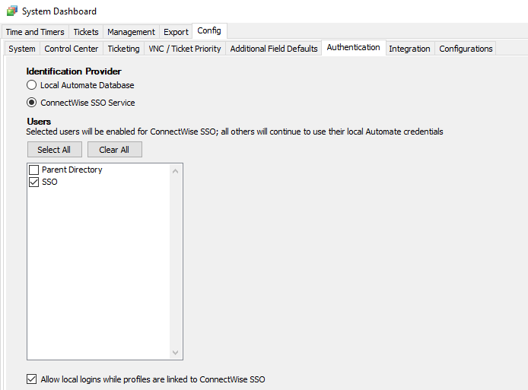Uncheck the SSO user checkbox
This screenshot has height=390, width=528.
point(33,182)
